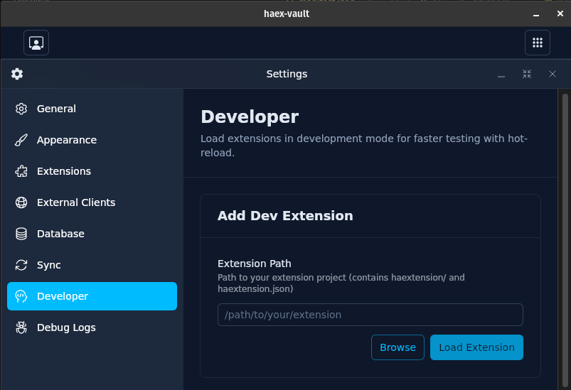
Task: Click the settings page vertical scrollbar
Action: pyautogui.click(x=565, y=240)
